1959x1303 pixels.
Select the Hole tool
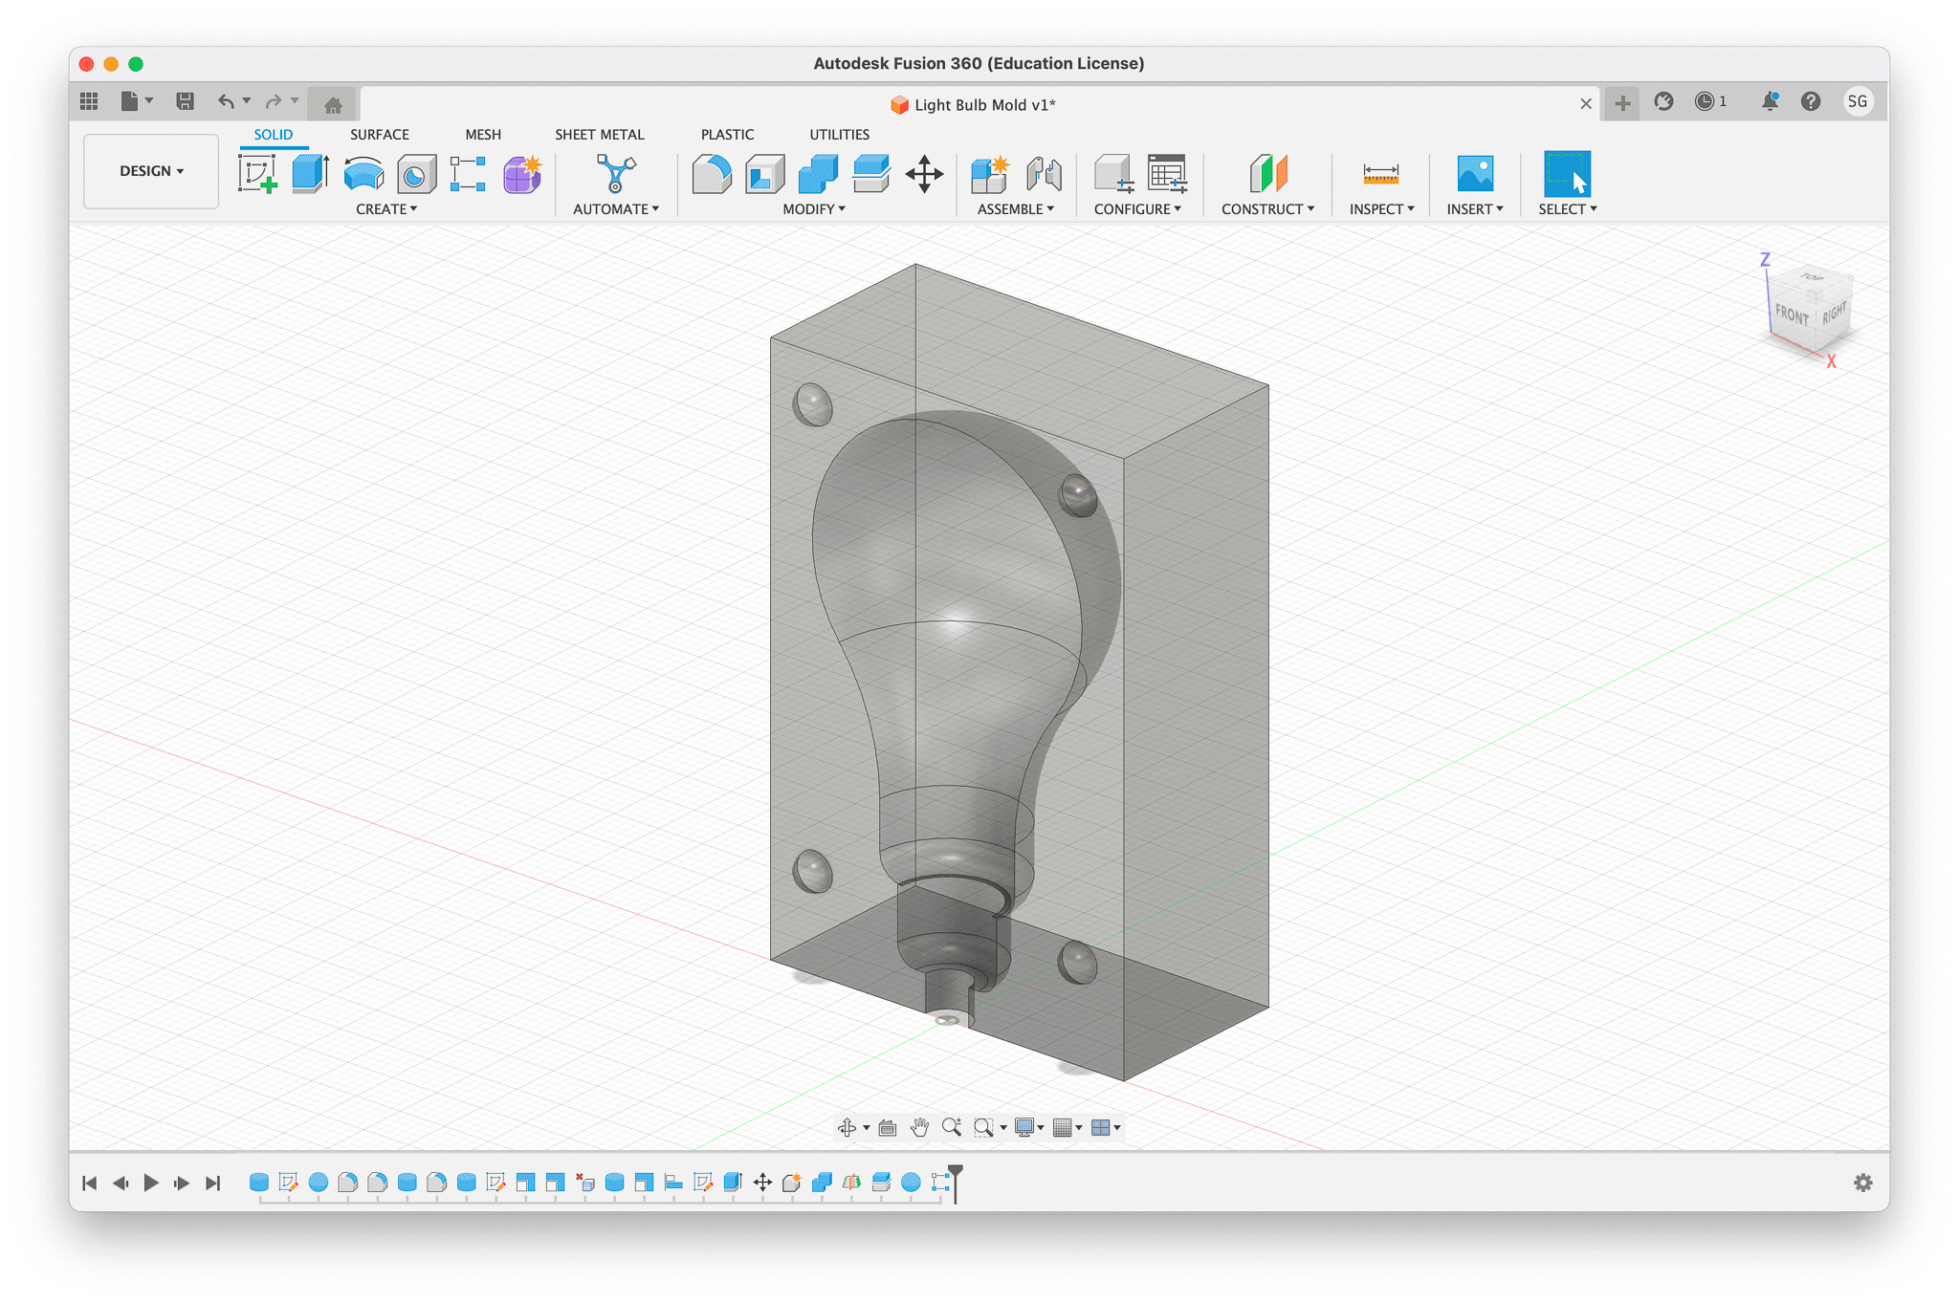pos(416,174)
